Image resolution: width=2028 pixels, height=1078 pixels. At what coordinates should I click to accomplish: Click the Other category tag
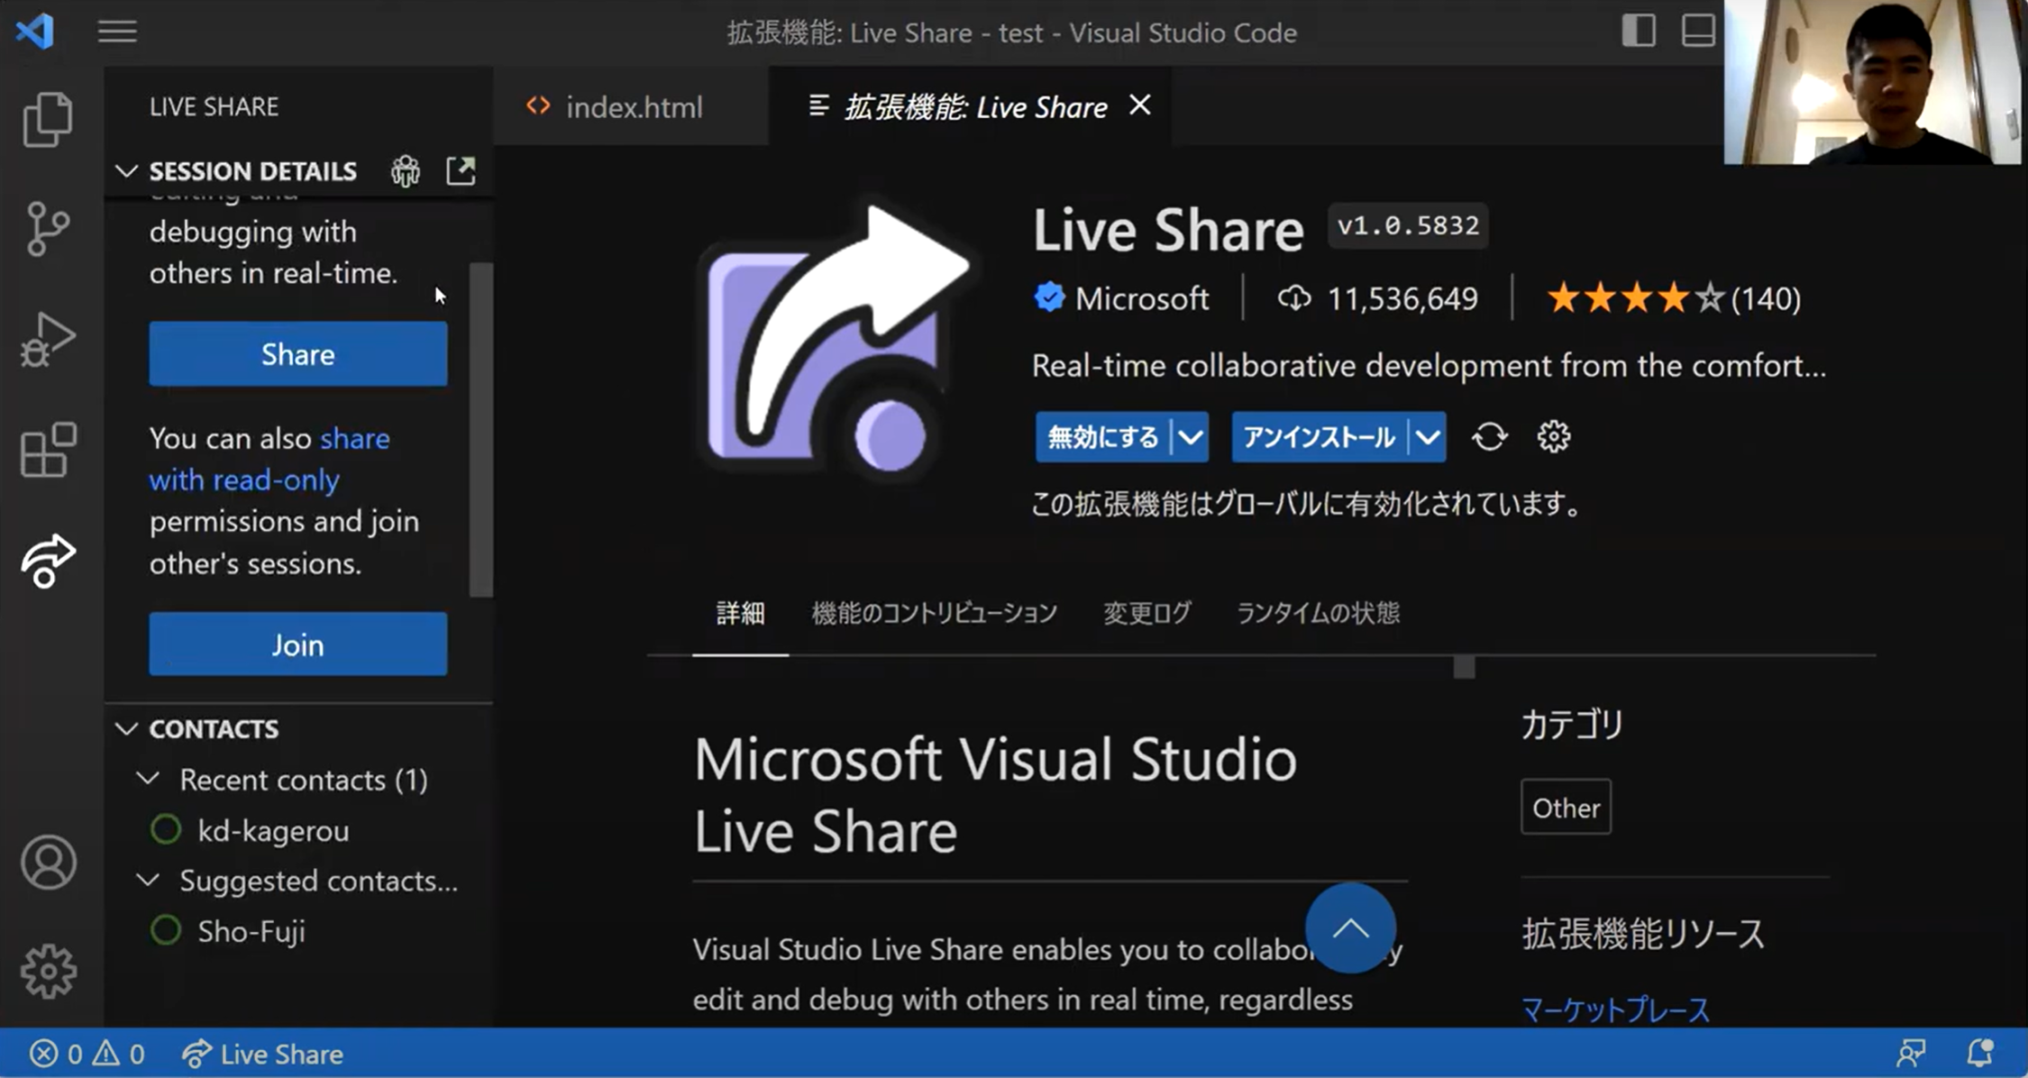(x=1566, y=807)
